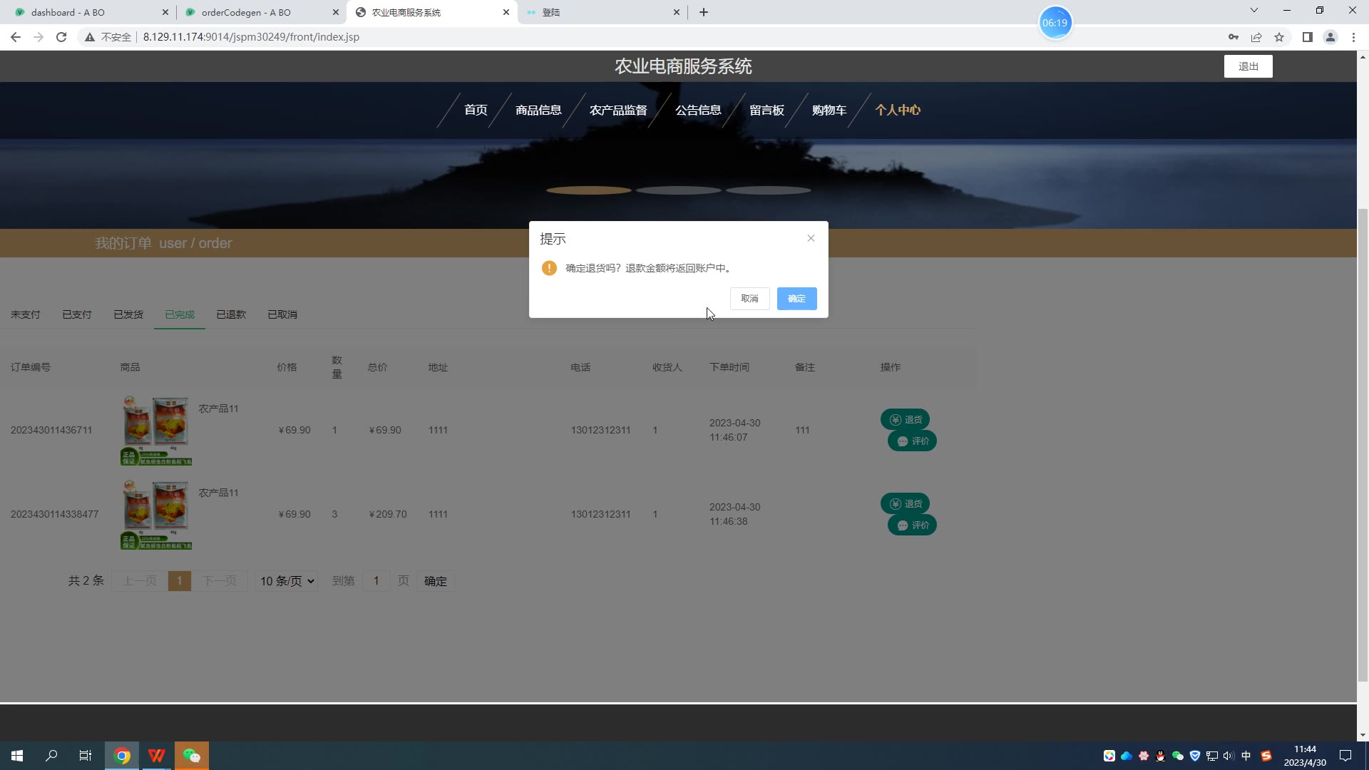1369x770 pixels.
Task: Expand the 10 条/页 page size dropdown
Action: (x=287, y=581)
